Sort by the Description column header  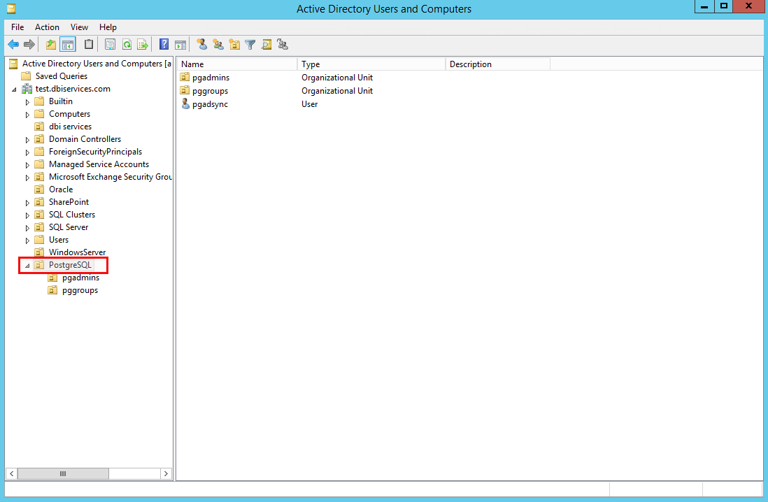[x=497, y=64]
